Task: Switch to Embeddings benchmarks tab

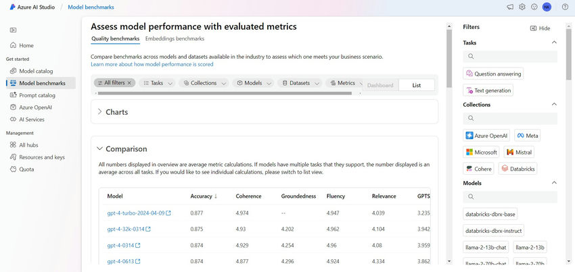Action: 175,38
